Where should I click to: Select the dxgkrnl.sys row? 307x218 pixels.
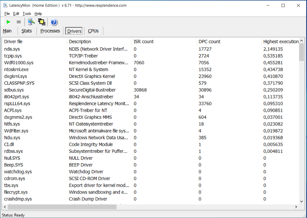[x=16, y=76]
